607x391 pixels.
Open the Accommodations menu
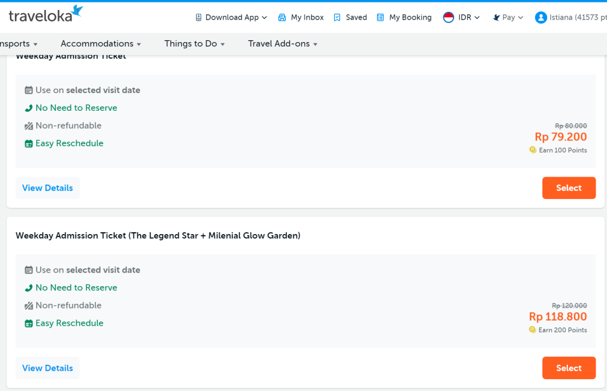click(x=101, y=44)
